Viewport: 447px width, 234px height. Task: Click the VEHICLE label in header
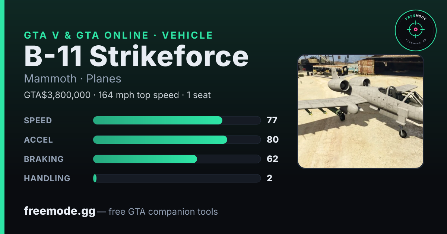188,35
